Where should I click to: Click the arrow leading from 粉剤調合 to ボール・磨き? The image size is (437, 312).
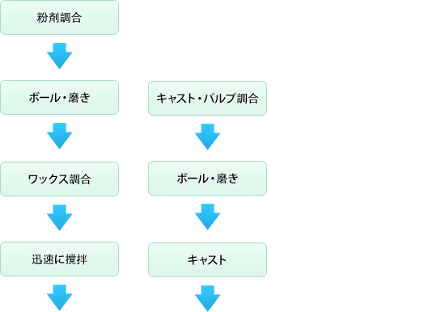(x=59, y=56)
